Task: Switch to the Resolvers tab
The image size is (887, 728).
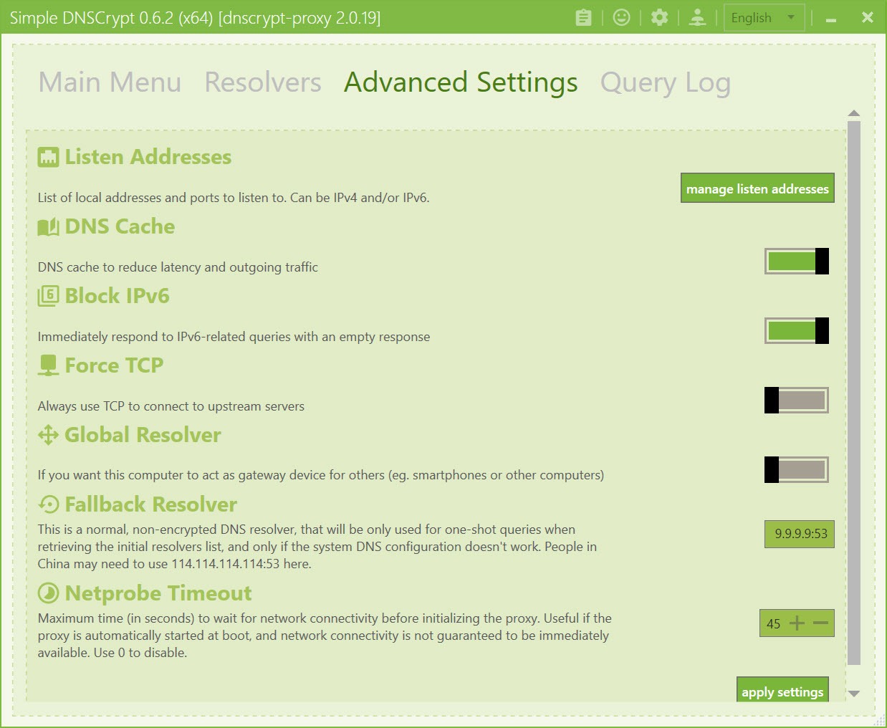Action: [262, 82]
